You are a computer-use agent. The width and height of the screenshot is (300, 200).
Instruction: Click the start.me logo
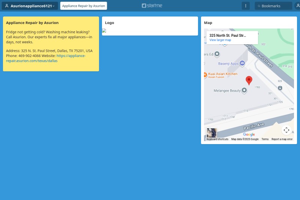(x=152, y=6)
